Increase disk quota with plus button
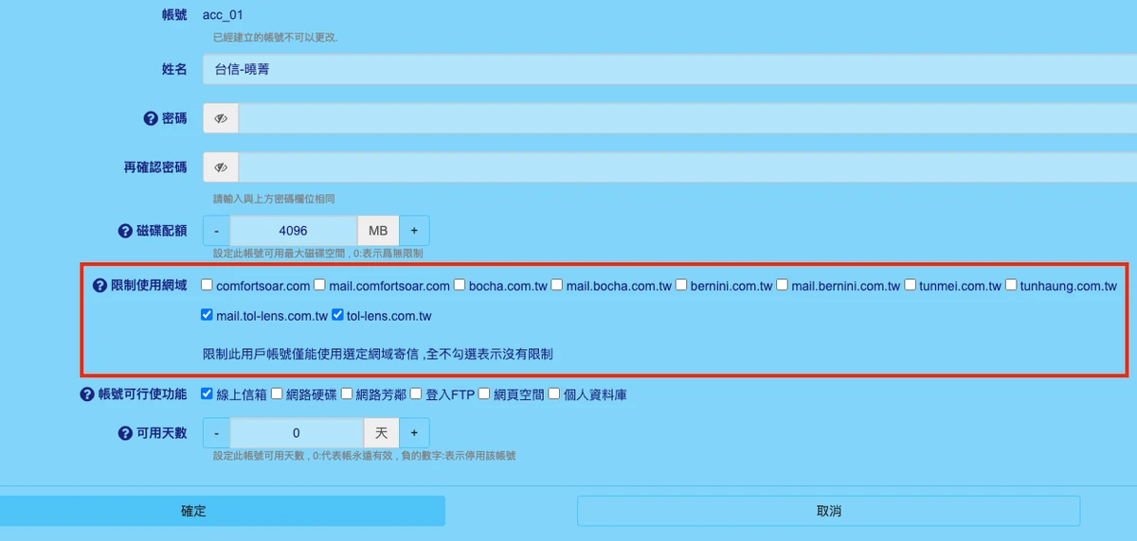This screenshot has width=1137, height=541. (x=414, y=231)
